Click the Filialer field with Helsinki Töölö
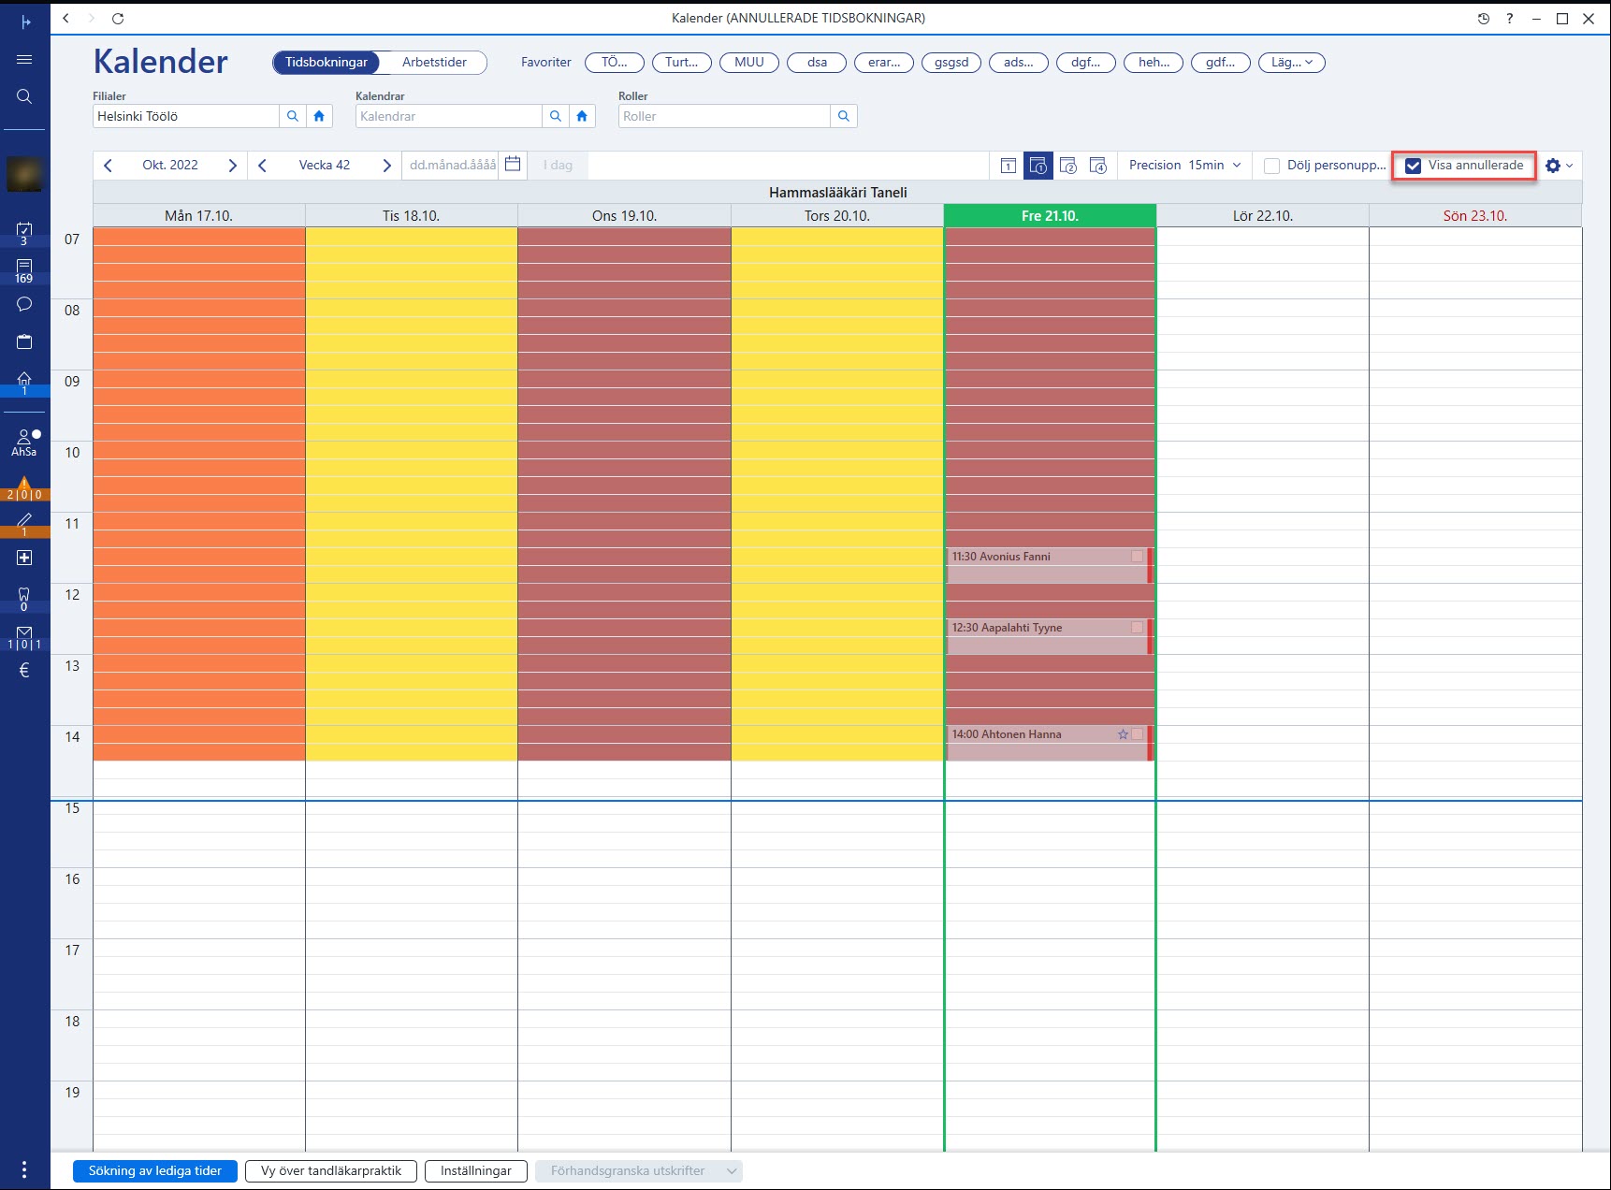 coord(186,116)
